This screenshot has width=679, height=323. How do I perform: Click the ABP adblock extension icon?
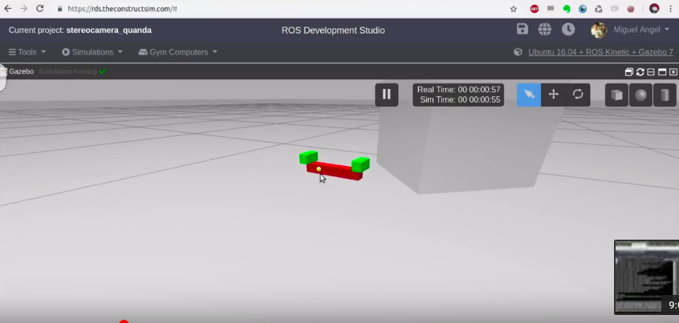pyautogui.click(x=535, y=9)
